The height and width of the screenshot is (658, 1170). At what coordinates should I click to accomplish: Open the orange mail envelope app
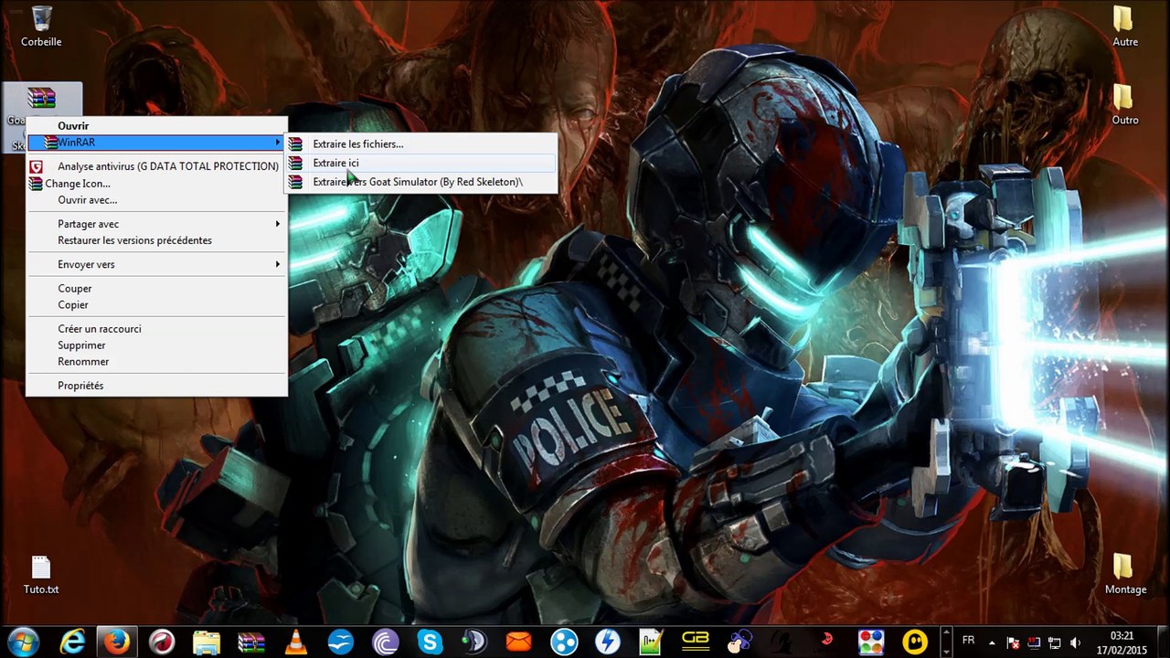(x=519, y=642)
